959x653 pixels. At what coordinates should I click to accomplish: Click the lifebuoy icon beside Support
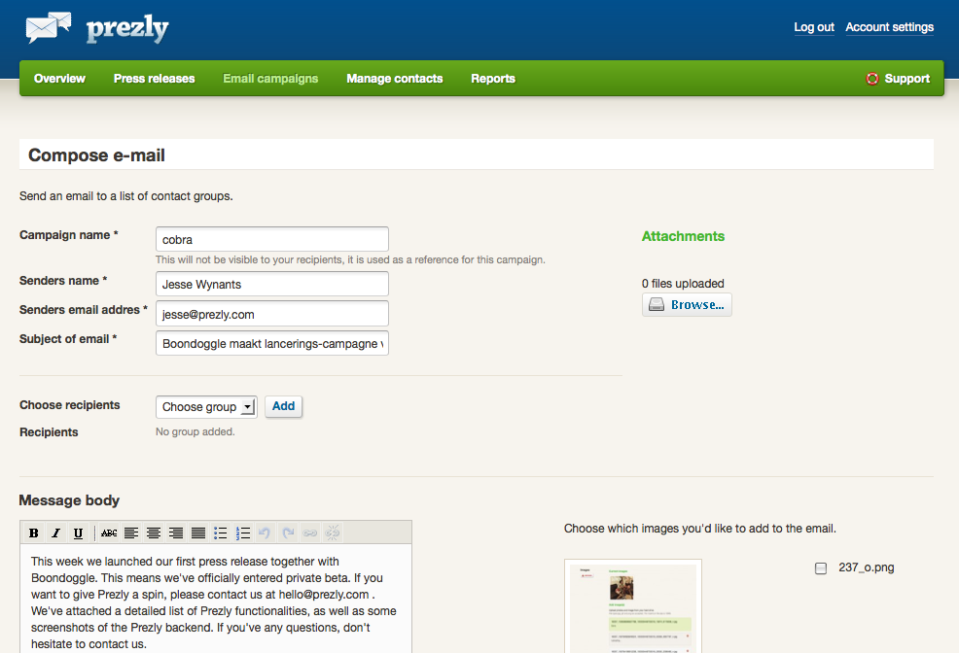pos(872,79)
